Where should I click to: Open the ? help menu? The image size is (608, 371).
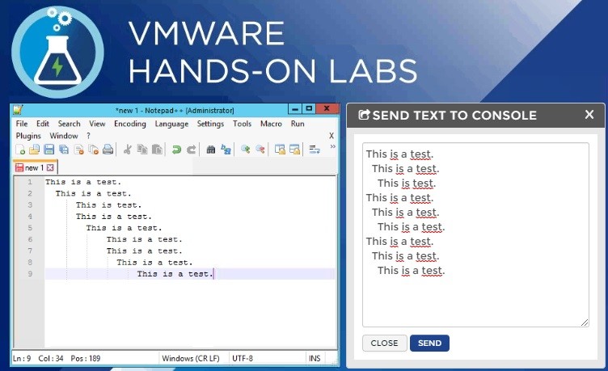[88, 136]
